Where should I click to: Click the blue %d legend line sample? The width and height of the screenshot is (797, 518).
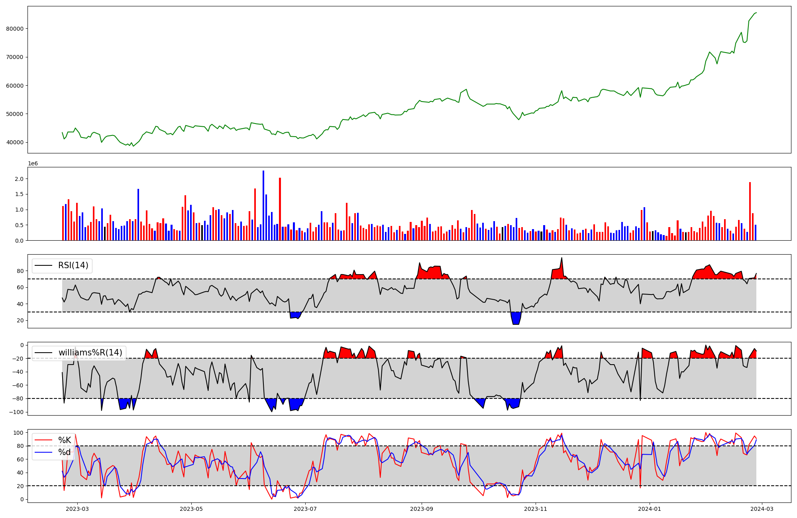44,452
